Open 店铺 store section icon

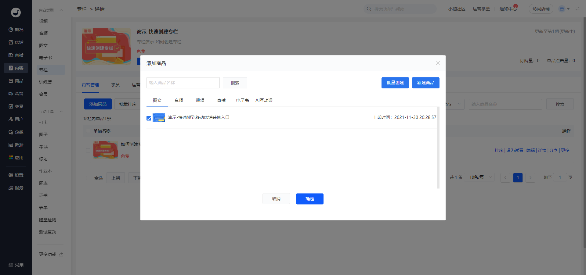coord(11,42)
